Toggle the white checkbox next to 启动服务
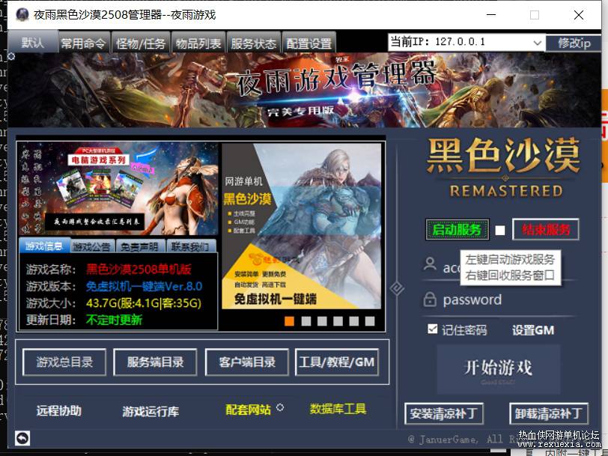 [500, 231]
